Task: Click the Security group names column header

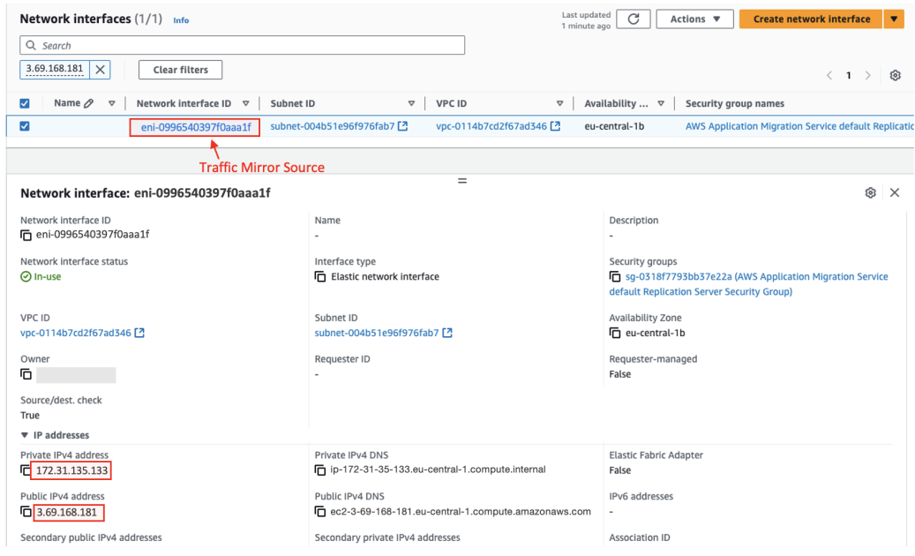Action: (x=735, y=103)
